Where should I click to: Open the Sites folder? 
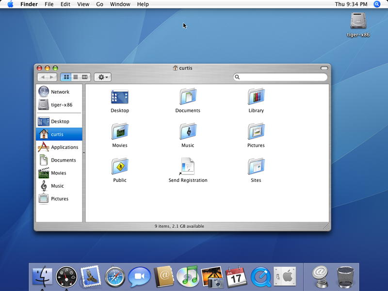tap(256, 167)
